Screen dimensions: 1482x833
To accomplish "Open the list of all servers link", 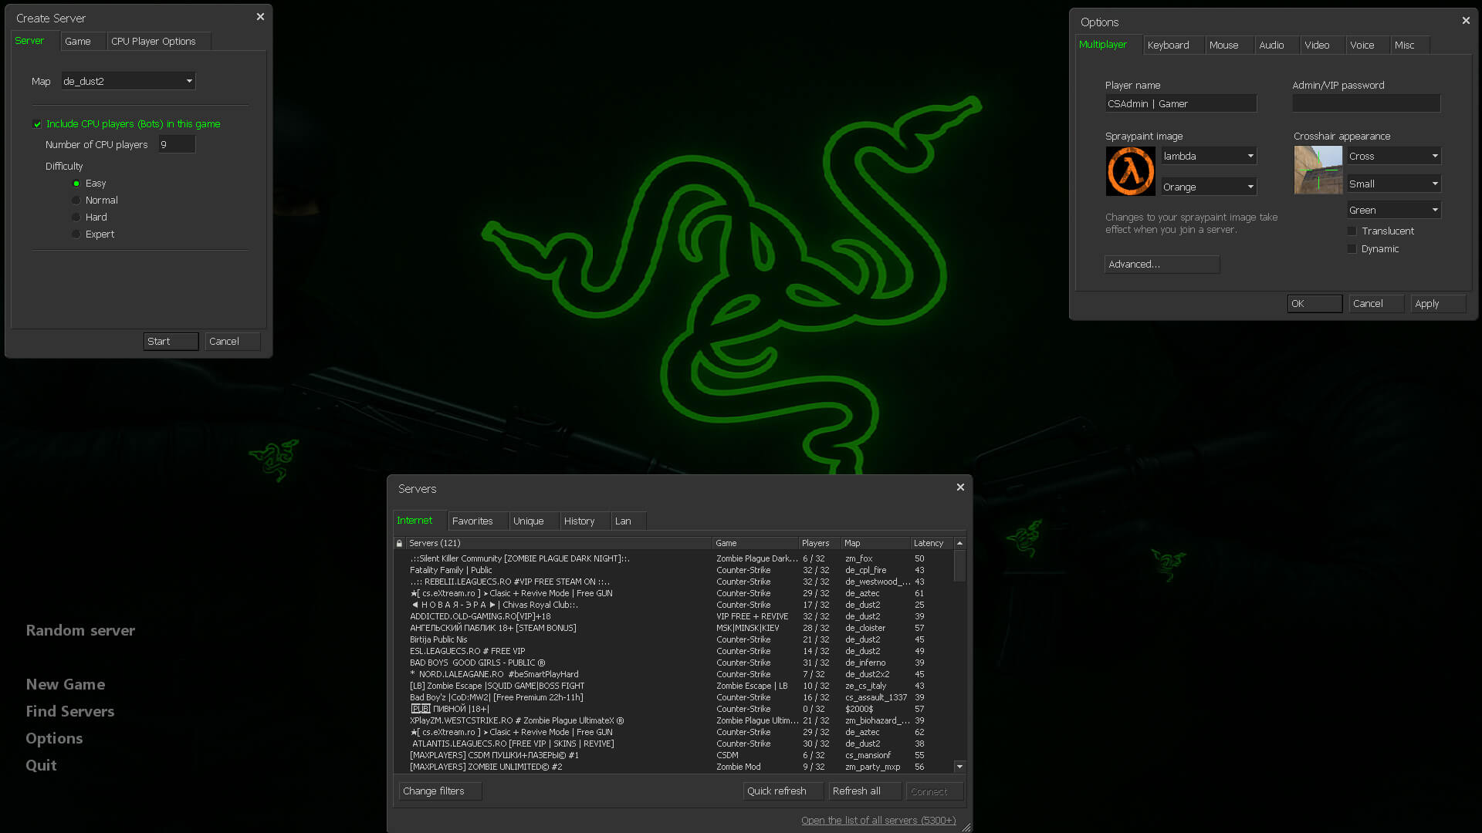I will pos(878,821).
